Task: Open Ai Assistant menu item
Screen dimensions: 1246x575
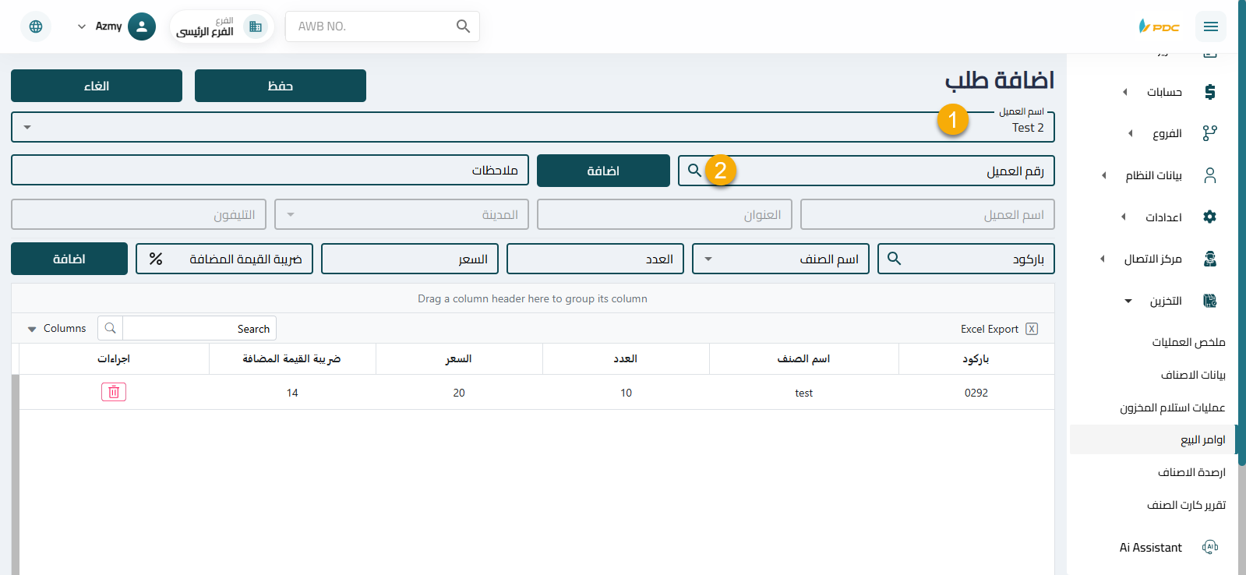Action: 1151,547
